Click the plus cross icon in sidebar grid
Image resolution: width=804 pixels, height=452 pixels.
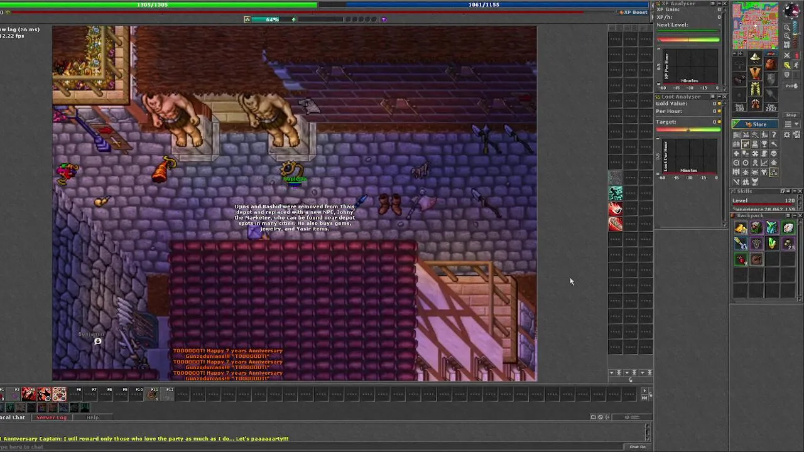point(736,154)
